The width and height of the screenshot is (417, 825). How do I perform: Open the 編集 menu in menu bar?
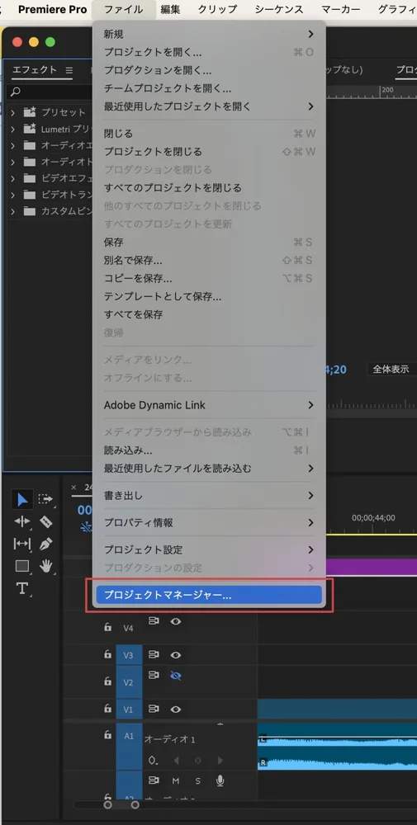pos(171,9)
